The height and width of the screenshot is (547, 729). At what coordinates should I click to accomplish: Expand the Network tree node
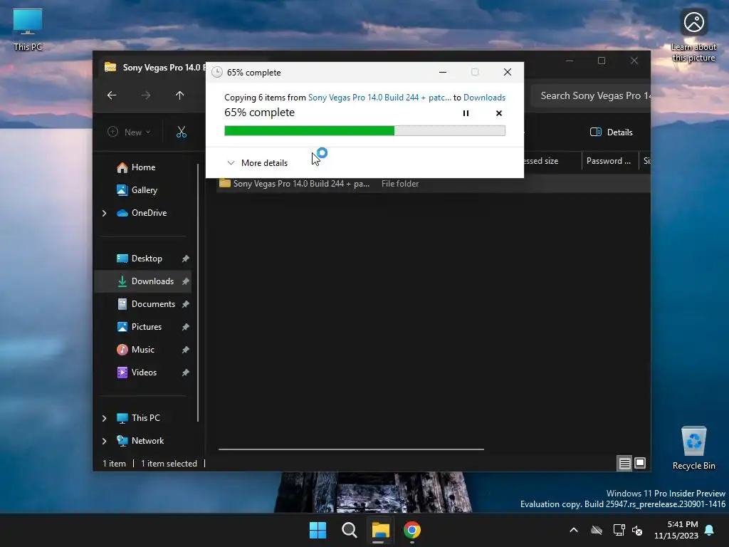coord(105,441)
